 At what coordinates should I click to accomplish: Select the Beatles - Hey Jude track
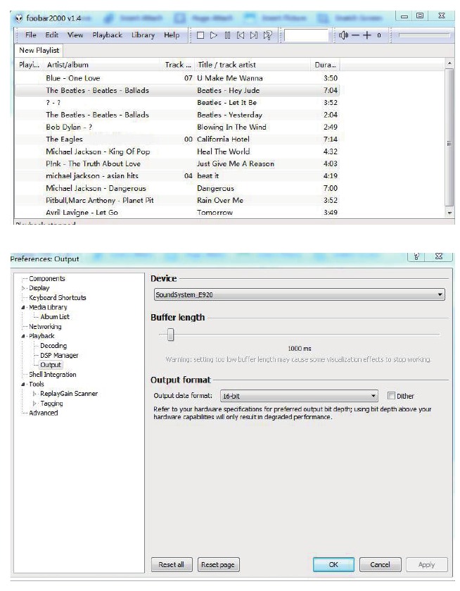tap(177, 90)
